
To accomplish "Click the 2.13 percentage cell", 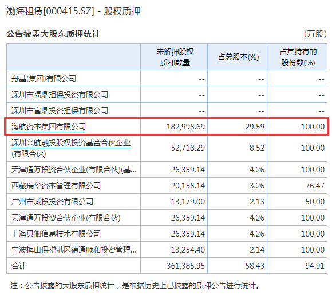I will coord(257,202).
